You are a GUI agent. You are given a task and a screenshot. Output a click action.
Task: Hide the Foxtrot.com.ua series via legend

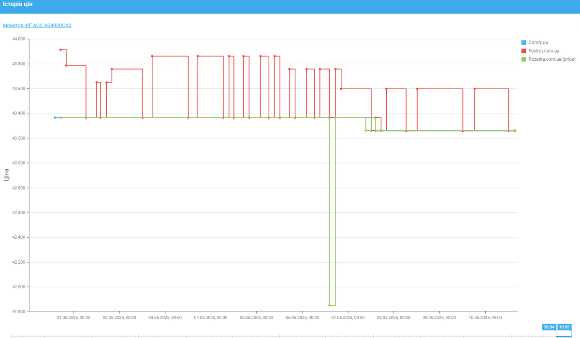544,51
